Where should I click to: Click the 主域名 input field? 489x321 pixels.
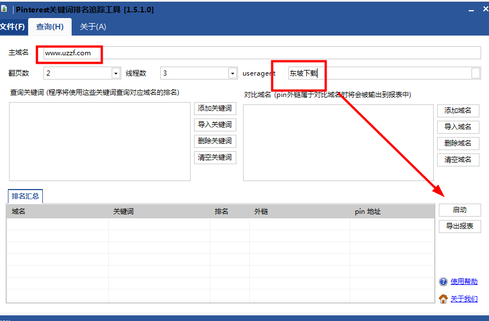[x=262, y=52]
